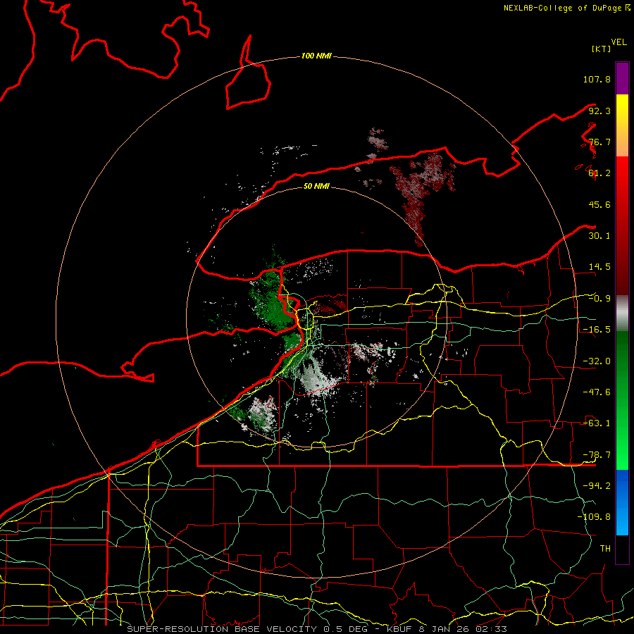Select the 14.5 knot scale value
The width and height of the screenshot is (634, 634).
click(x=599, y=267)
